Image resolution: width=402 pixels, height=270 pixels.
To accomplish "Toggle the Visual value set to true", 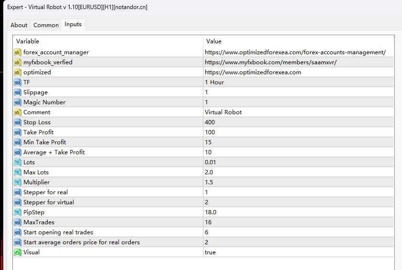I will [210, 252].
